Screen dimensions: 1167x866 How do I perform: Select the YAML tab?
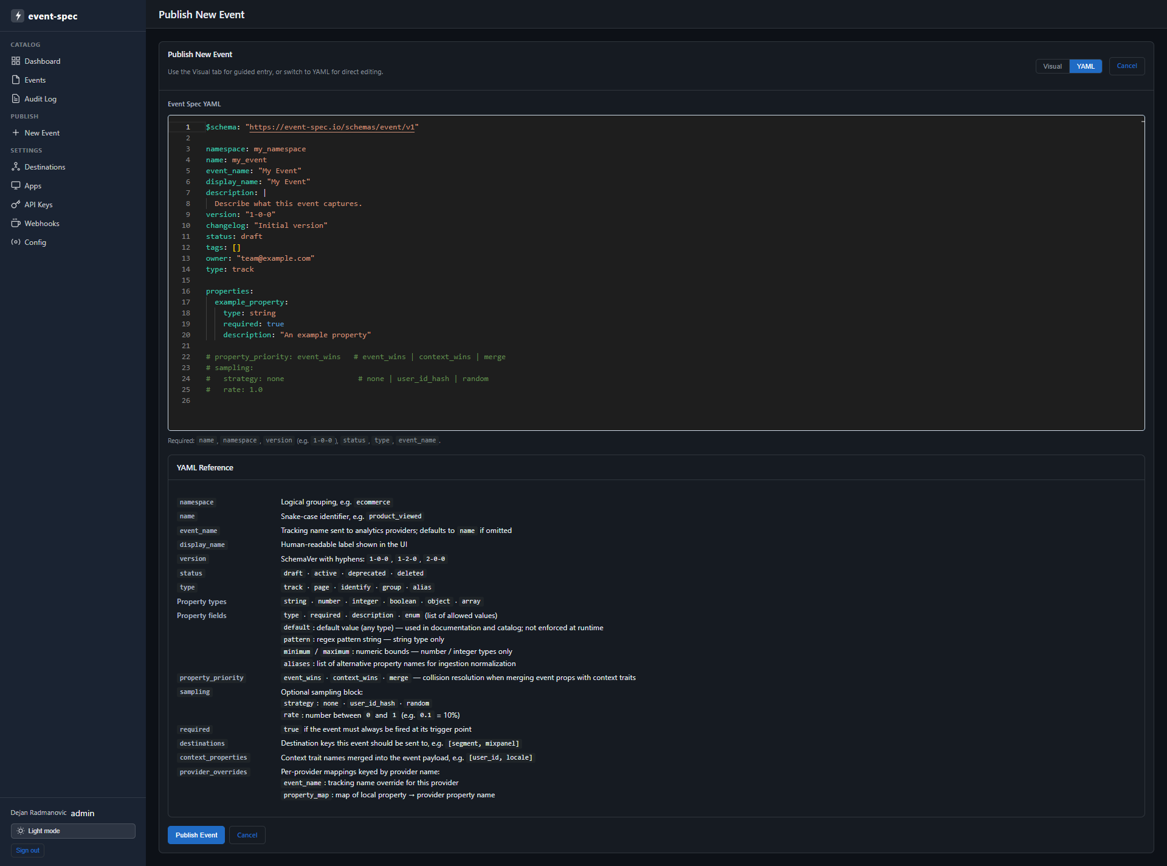[x=1085, y=66]
